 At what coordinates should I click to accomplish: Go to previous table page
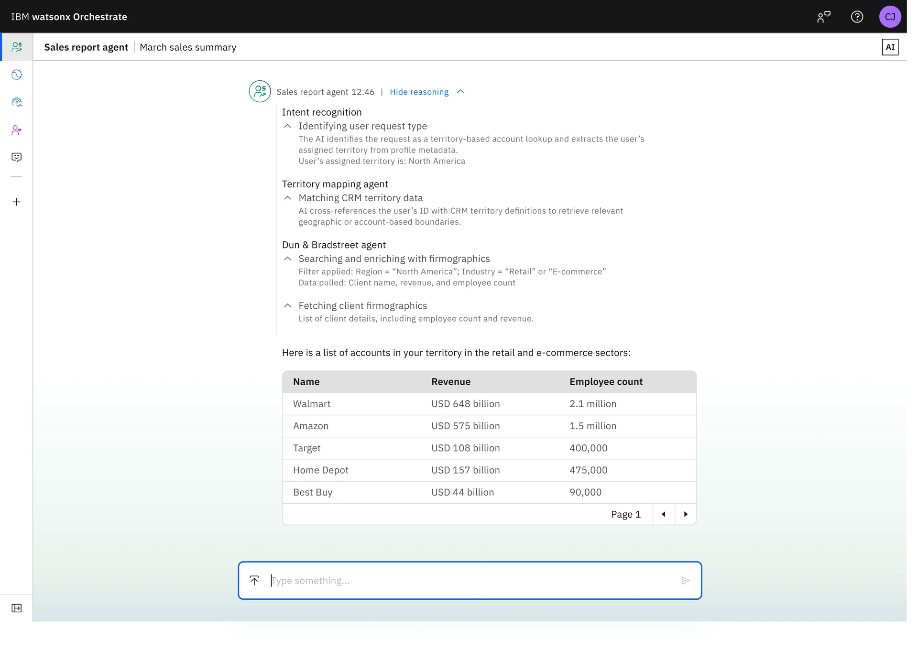pos(664,514)
